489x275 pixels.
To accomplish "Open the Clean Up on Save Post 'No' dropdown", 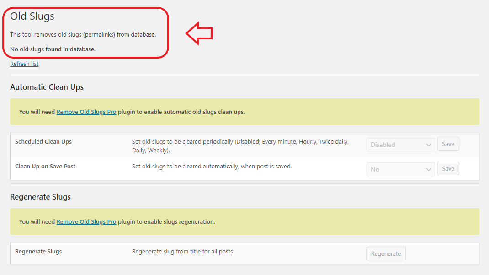I will pos(400,169).
